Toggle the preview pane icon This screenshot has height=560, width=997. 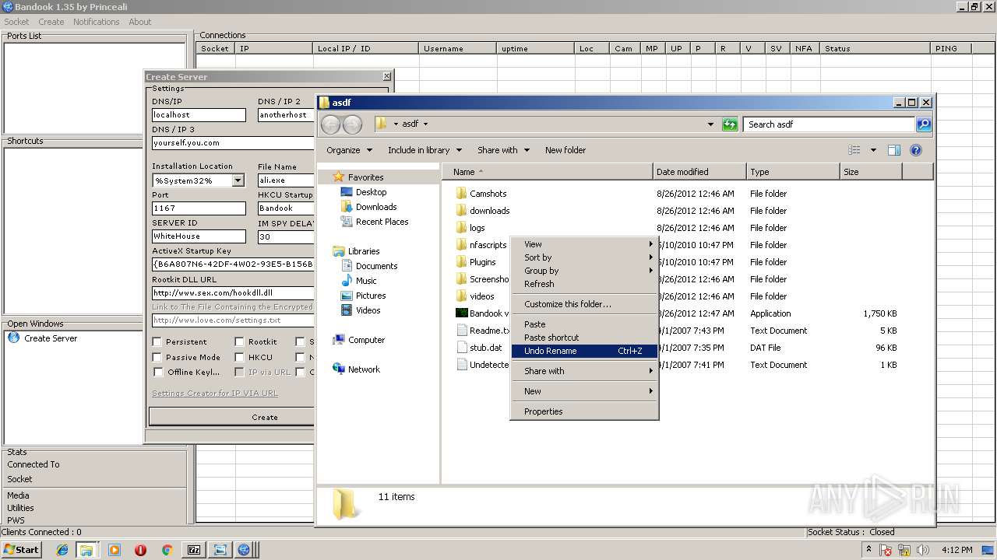(x=894, y=150)
